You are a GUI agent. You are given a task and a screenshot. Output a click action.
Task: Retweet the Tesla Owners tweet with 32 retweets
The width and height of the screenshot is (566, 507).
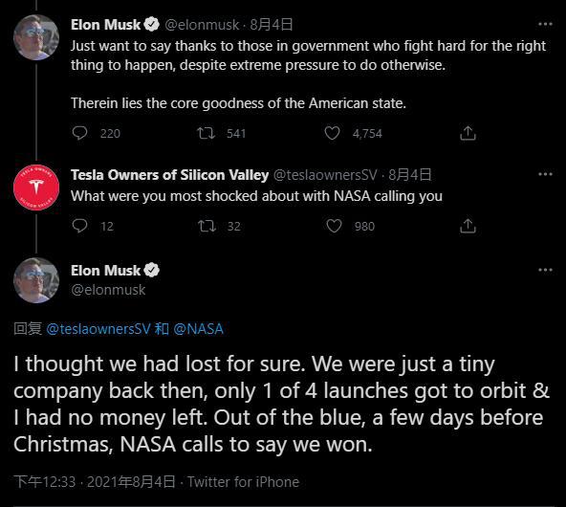coord(207,226)
